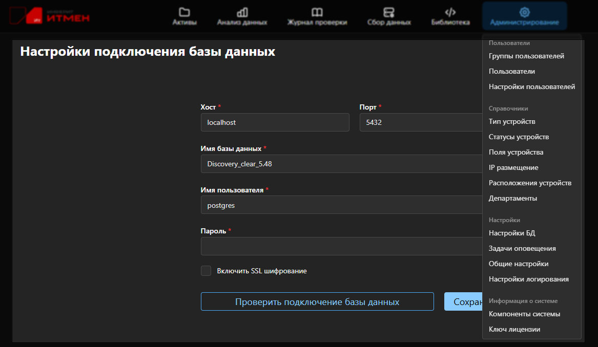Screen dimensions: 598x347
Task: Choose Ключ лицензии from the menu
Action: point(514,330)
